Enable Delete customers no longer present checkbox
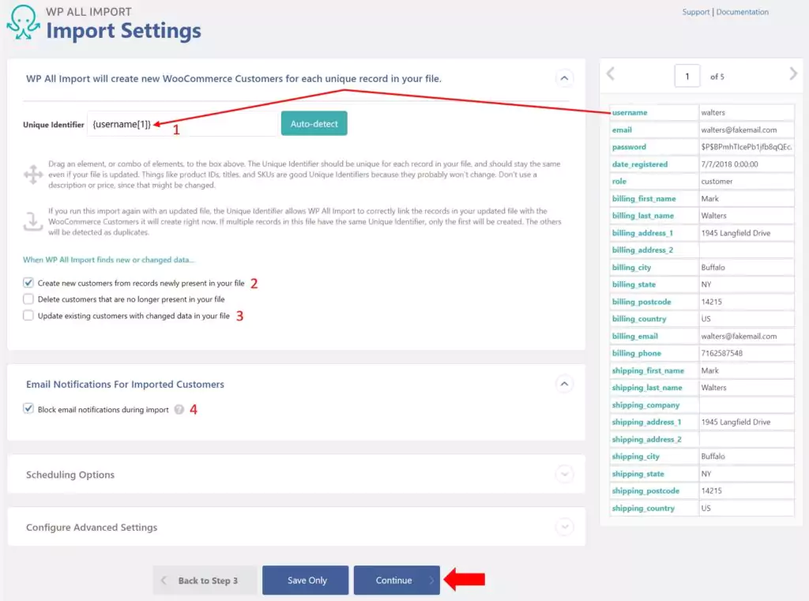 tap(28, 299)
